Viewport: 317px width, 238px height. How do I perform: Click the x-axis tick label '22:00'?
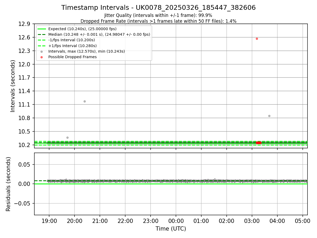[x=125, y=221]
